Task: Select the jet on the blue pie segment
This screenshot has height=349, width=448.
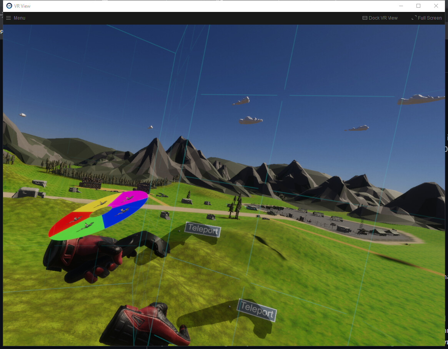Action: [x=124, y=211]
